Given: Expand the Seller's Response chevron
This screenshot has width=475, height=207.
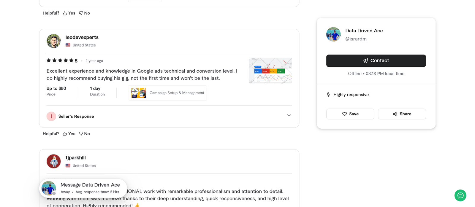Looking at the screenshot, I should click(289, 115).
